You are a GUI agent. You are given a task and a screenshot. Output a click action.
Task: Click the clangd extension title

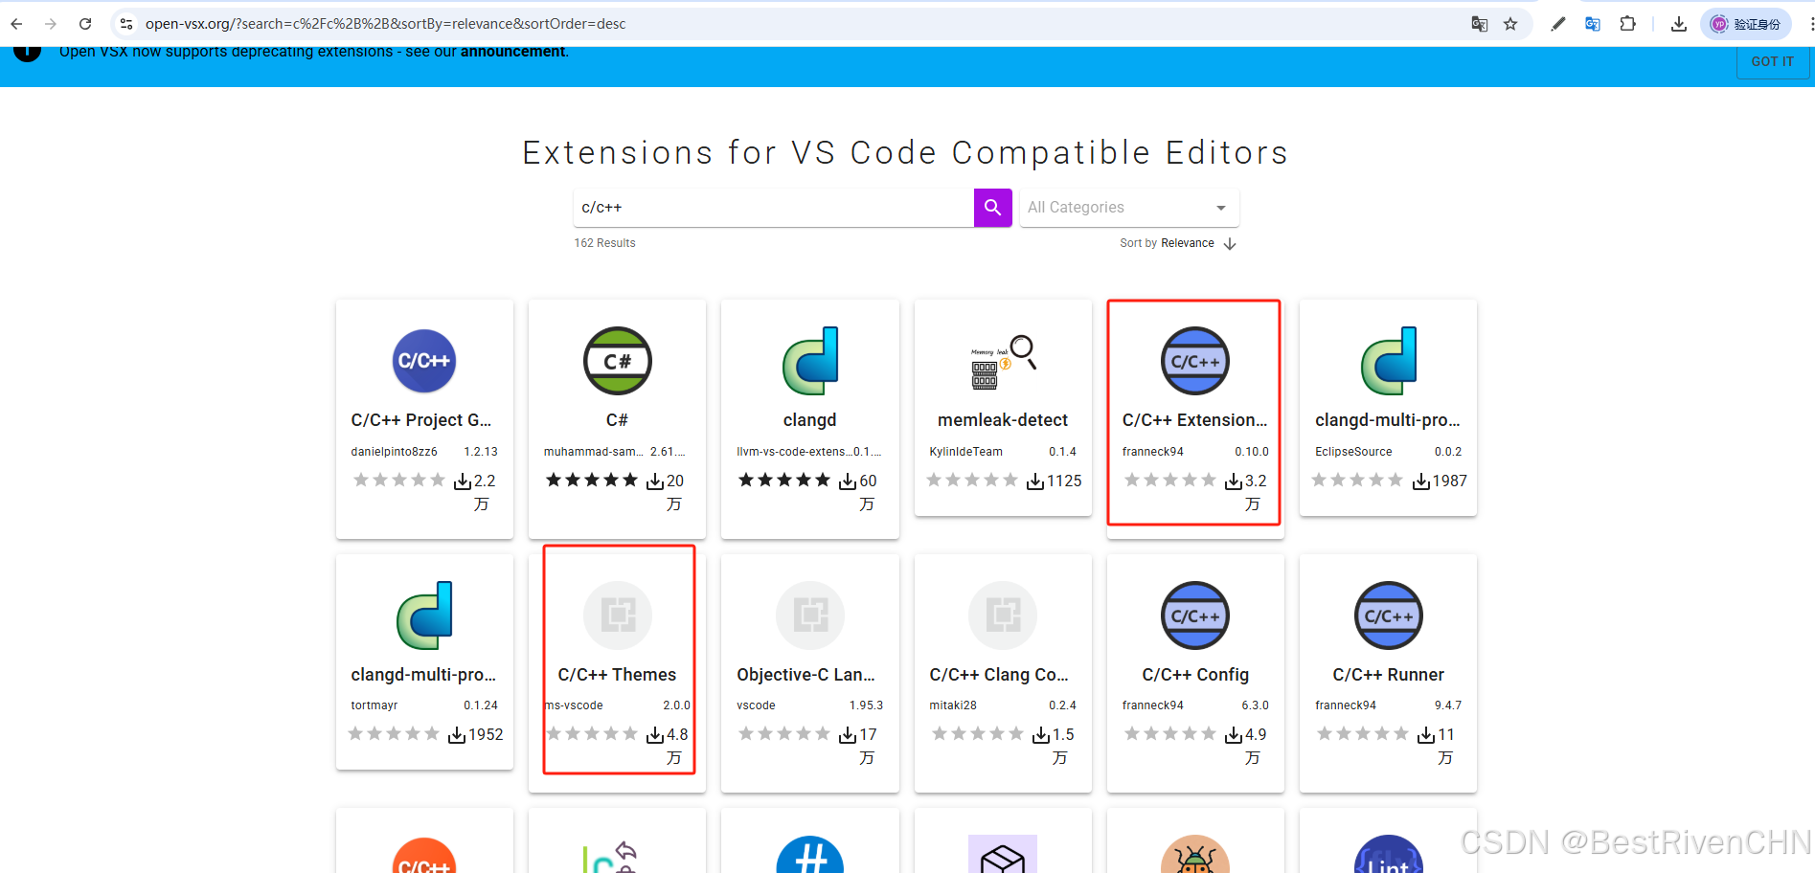coord(810,420)
